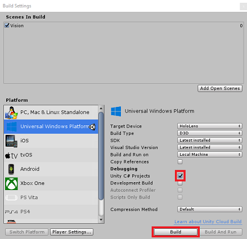The width and height of the screenshot is (247, 239).
Task: Toggle the Scripts Only Build checkbox
Action: (x=180, y=197)
